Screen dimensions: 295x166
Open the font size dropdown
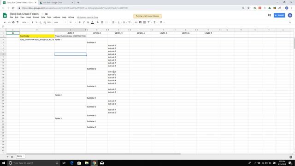[x=73, y=22]
